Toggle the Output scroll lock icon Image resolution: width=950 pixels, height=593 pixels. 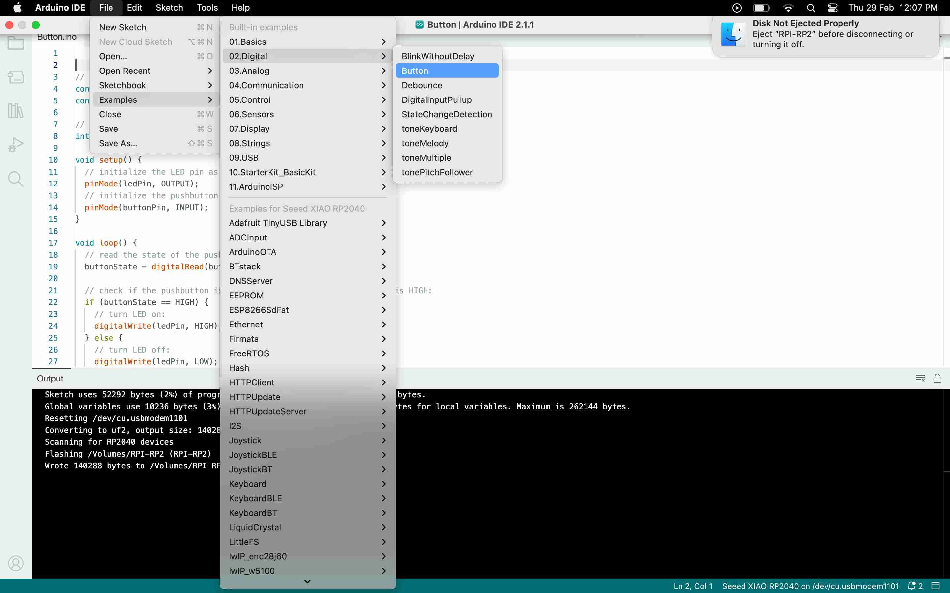[x=937, y=378]
